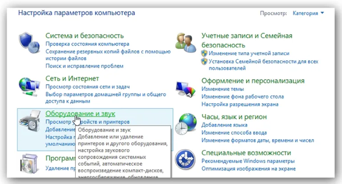Click shield icon beside Изменение типа учетной записи
Screen dimensions: 342x184
tap(204, 53)
